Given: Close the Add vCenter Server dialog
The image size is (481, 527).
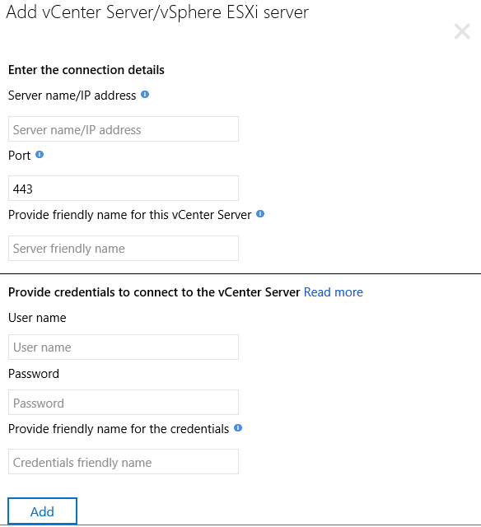Looking at the screenshot, I should [x=462, y=31].
